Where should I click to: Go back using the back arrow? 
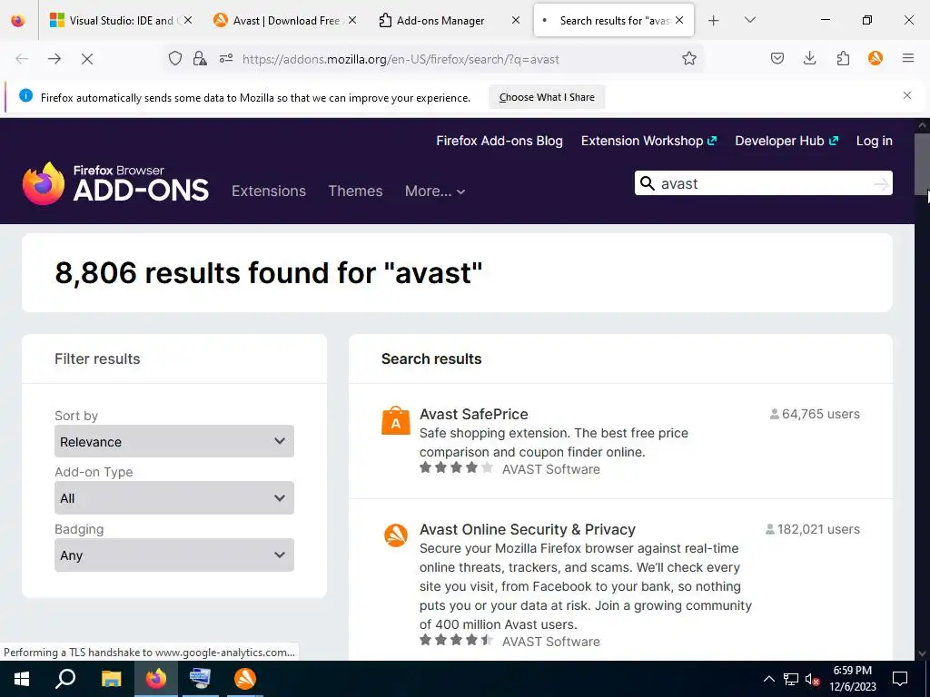tap(22, 59)
